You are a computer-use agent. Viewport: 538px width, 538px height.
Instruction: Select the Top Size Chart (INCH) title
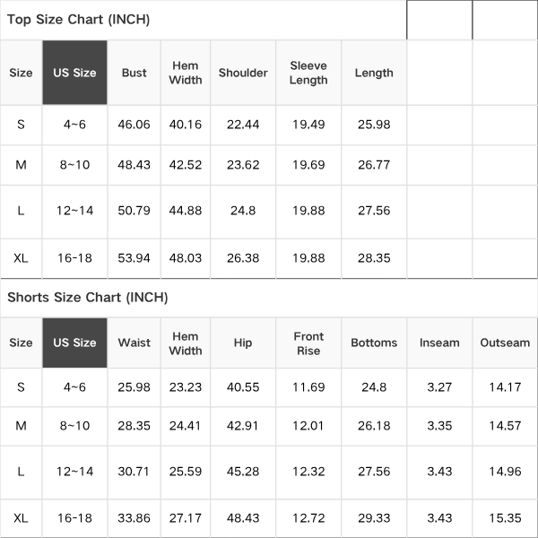click(x=79, y=20)
